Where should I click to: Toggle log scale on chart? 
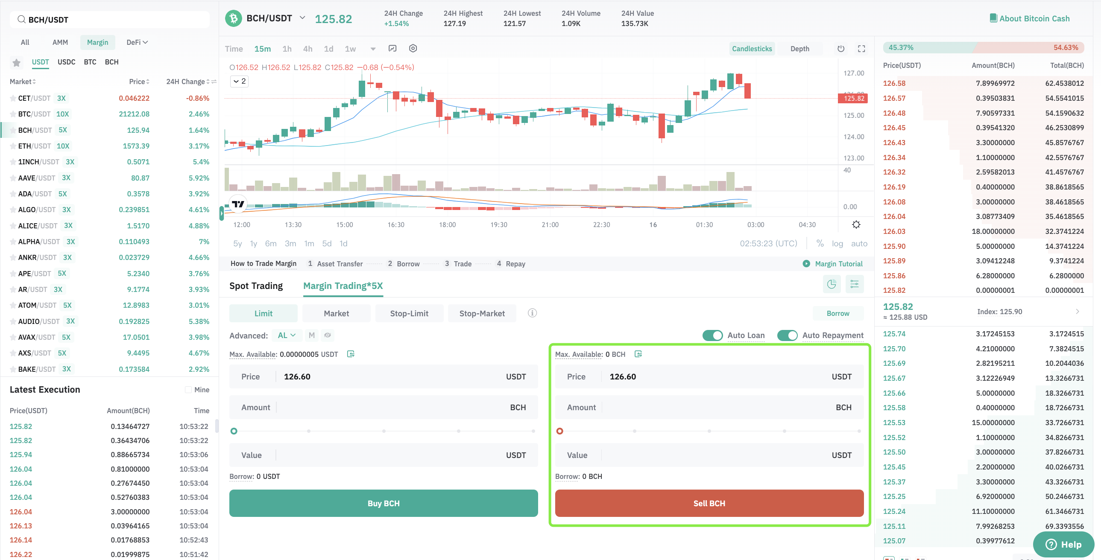837,243
